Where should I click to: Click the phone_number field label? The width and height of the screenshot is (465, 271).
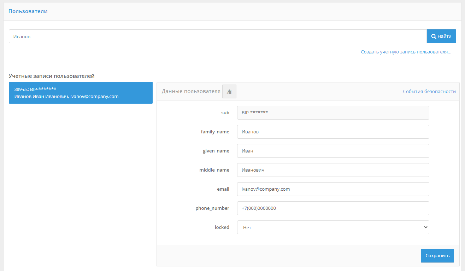(x=212, y=208)
